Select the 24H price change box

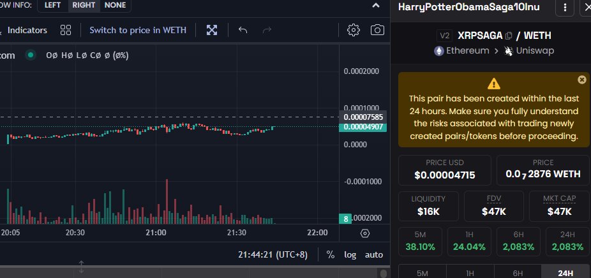tap(567, 242)
